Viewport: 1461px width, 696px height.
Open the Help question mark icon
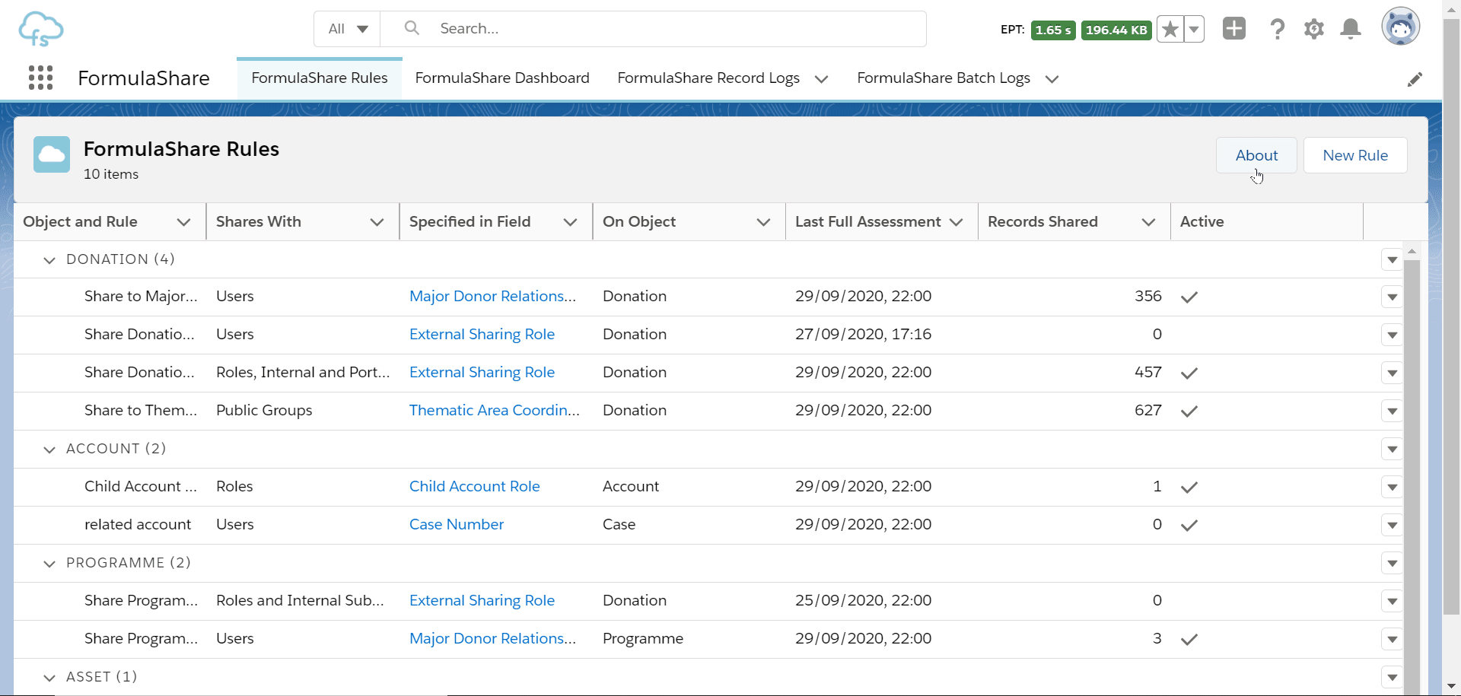(1277, 30)
